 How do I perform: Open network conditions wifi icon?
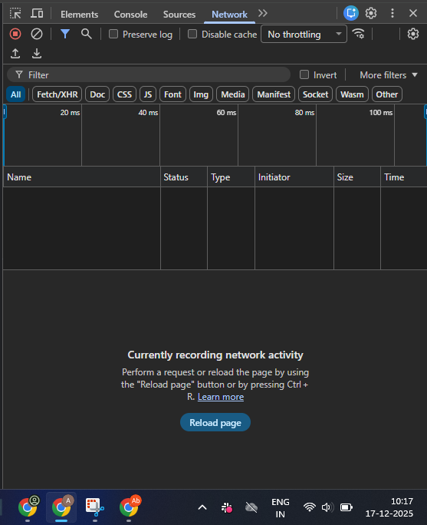pyautogui.click(x=359, y=34)
